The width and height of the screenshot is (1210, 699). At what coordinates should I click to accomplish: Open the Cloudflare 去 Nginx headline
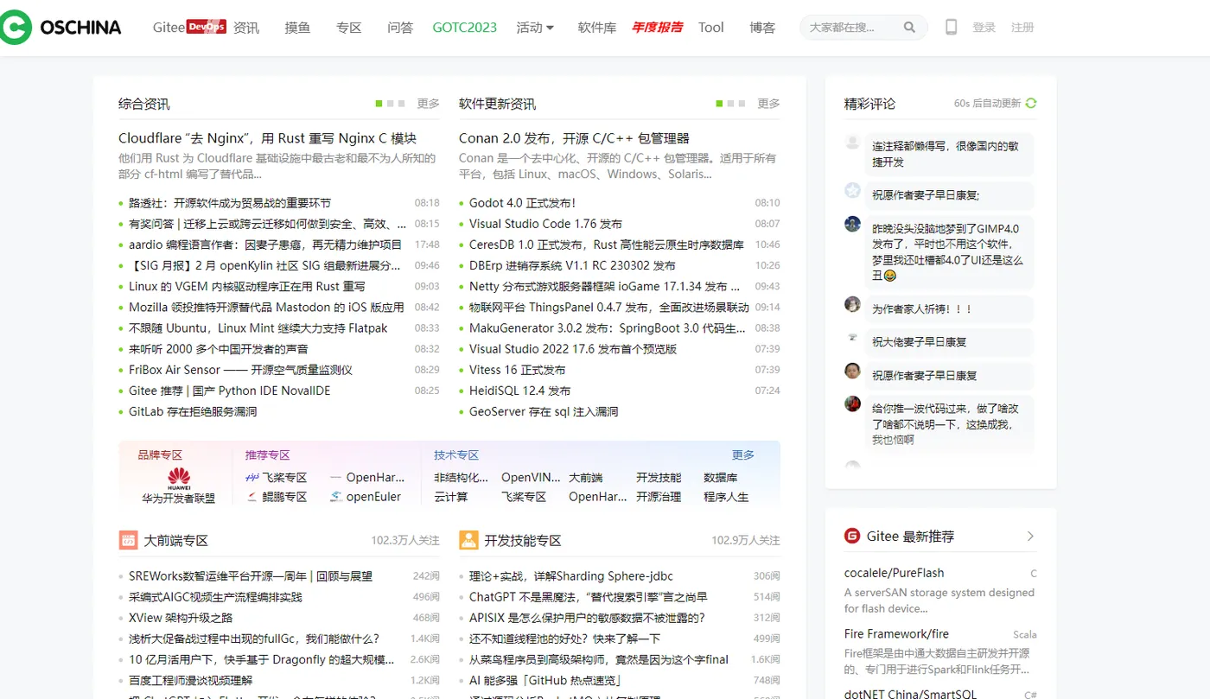click(267, 138)
